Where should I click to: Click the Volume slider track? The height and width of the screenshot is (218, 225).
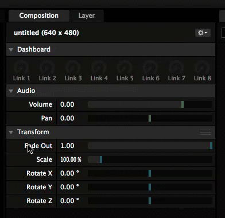150,104
